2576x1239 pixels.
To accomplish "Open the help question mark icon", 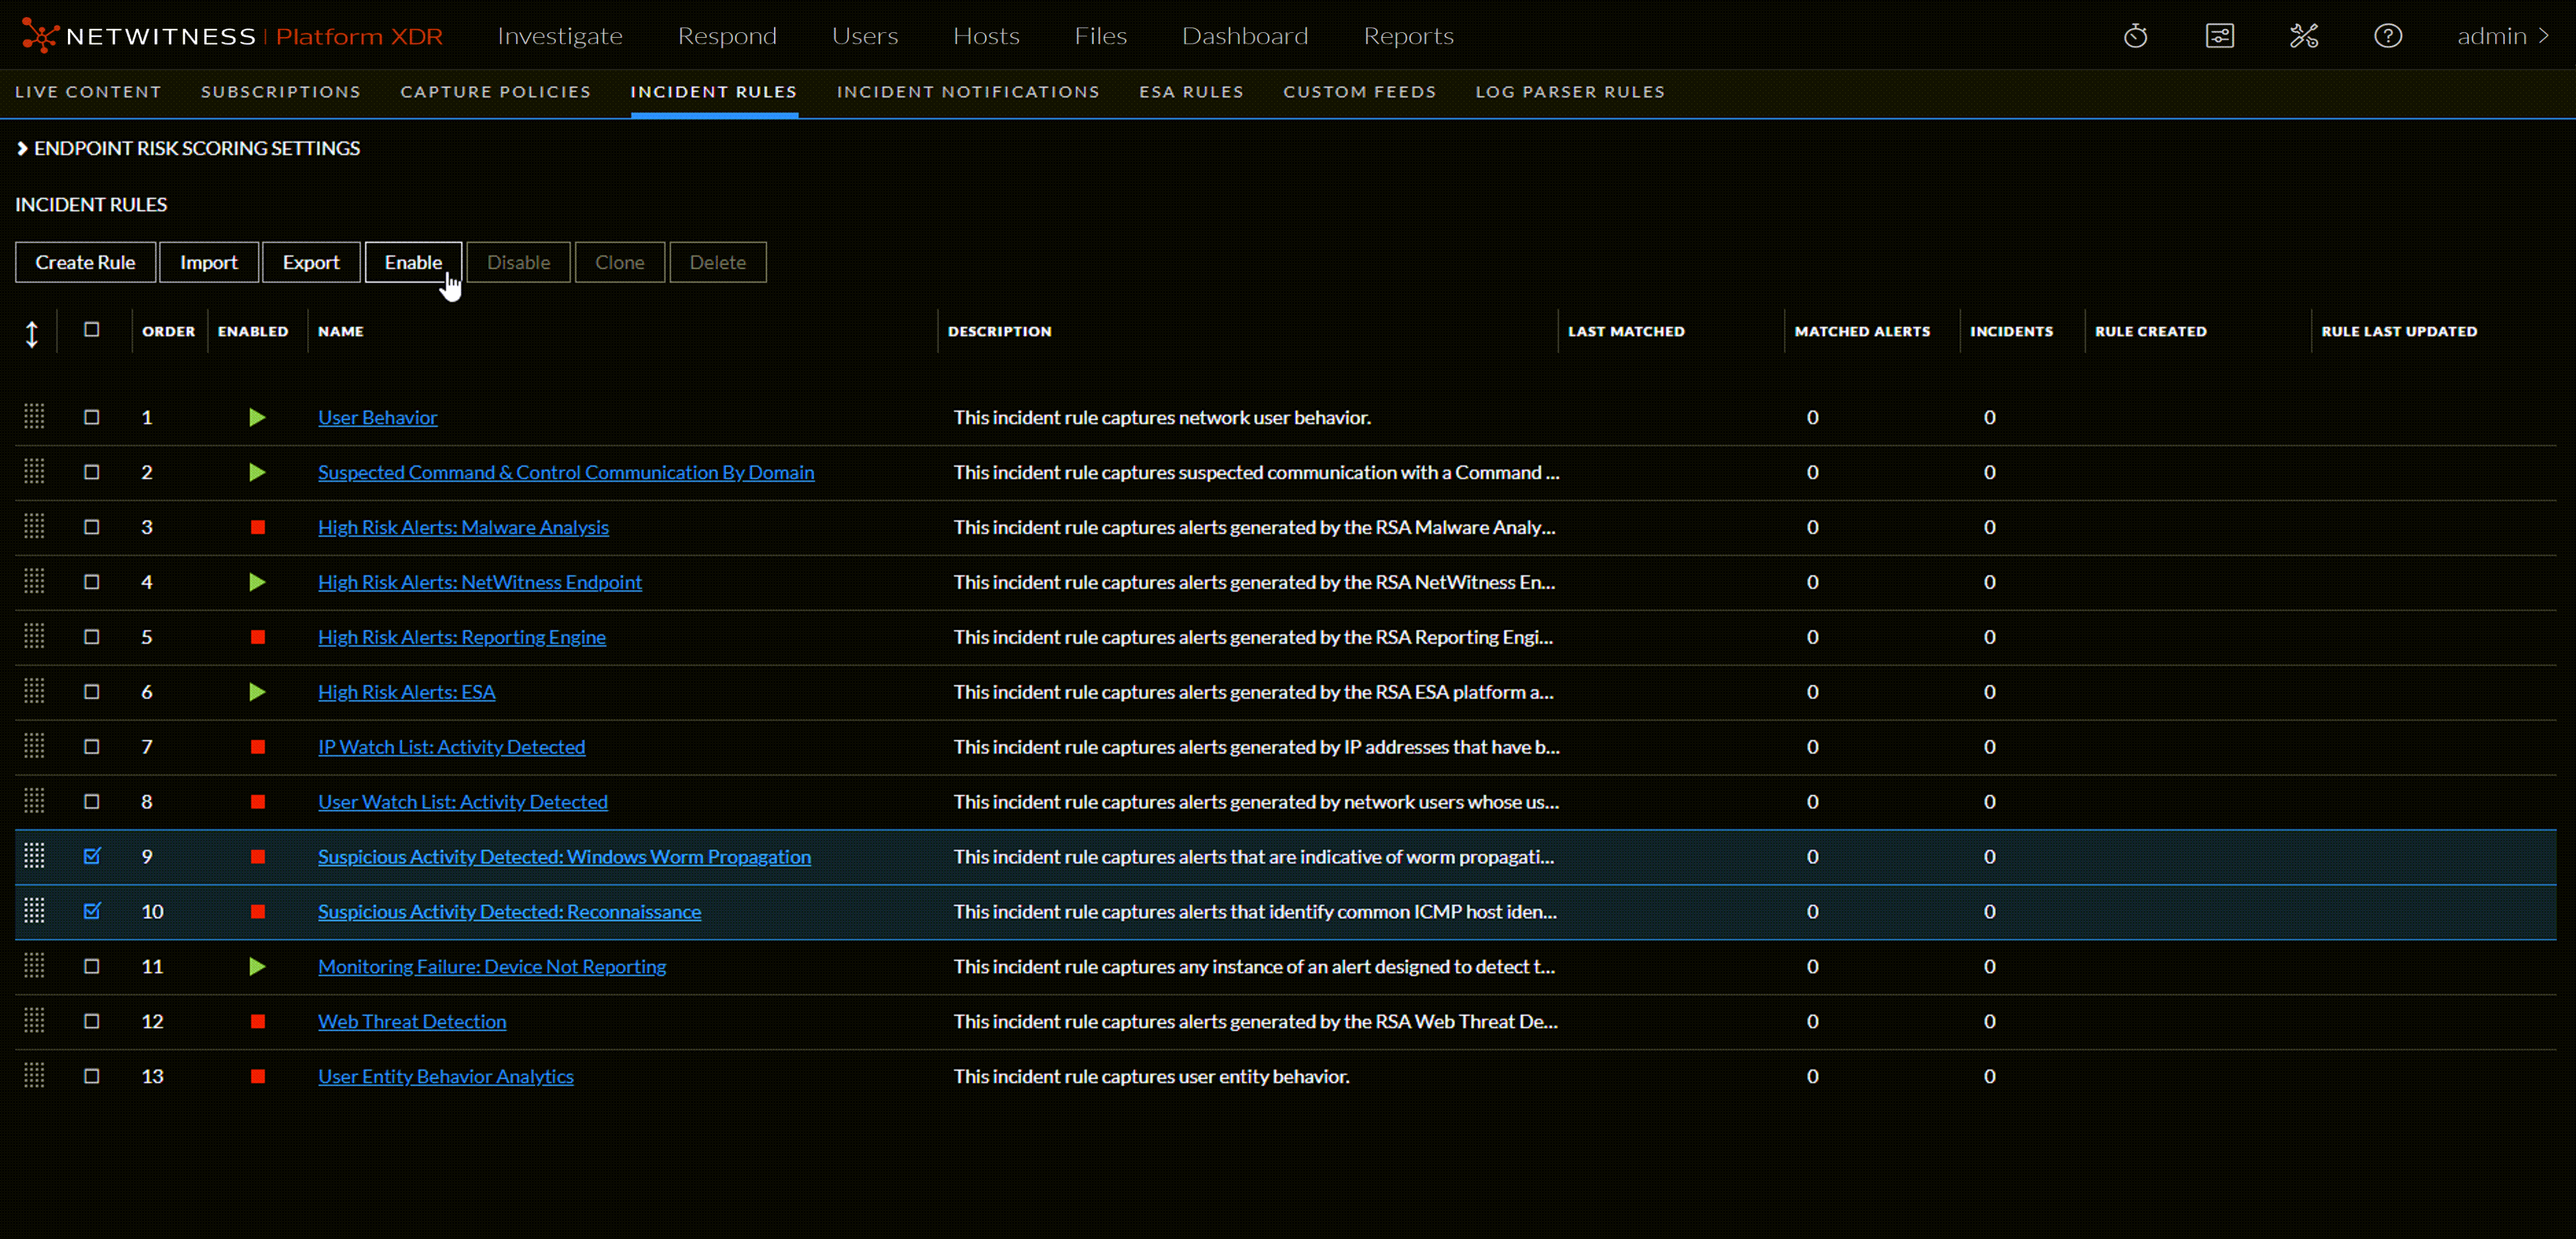I will pyautogui.click(x=2387, y=36).
